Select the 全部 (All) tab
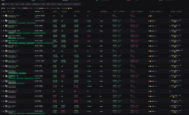The width and height of the screenshot is (189, 115). (x=3, y=4)
